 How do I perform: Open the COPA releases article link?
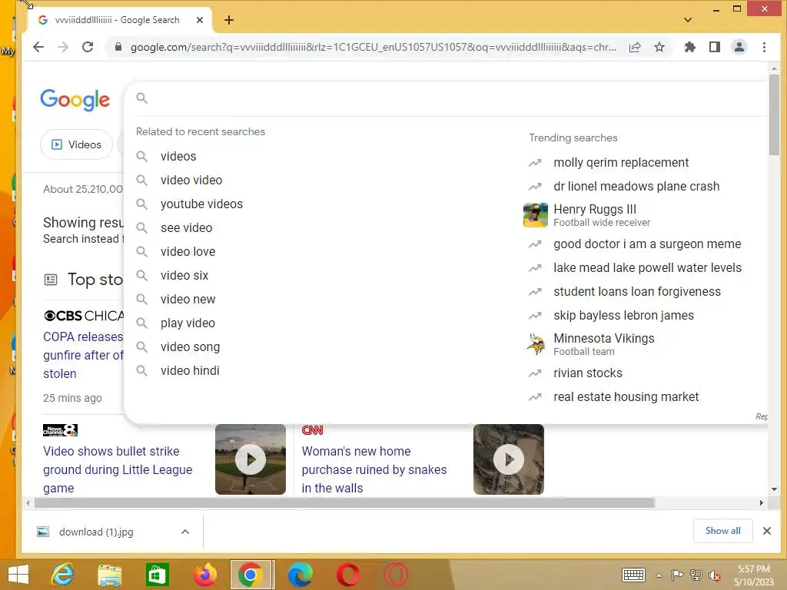83,355
